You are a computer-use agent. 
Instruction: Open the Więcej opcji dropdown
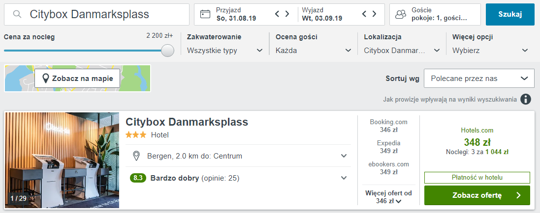tap(490, 50)
